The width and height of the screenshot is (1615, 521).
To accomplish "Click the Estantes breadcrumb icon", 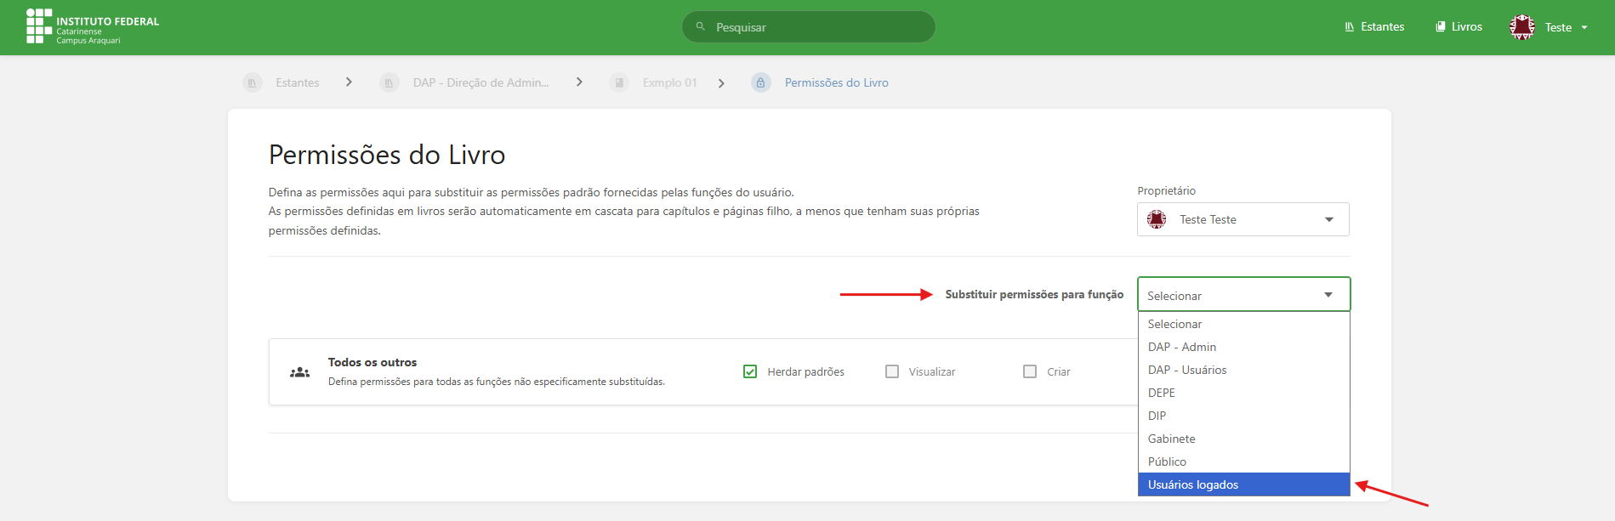I will [x=253, y=82].
